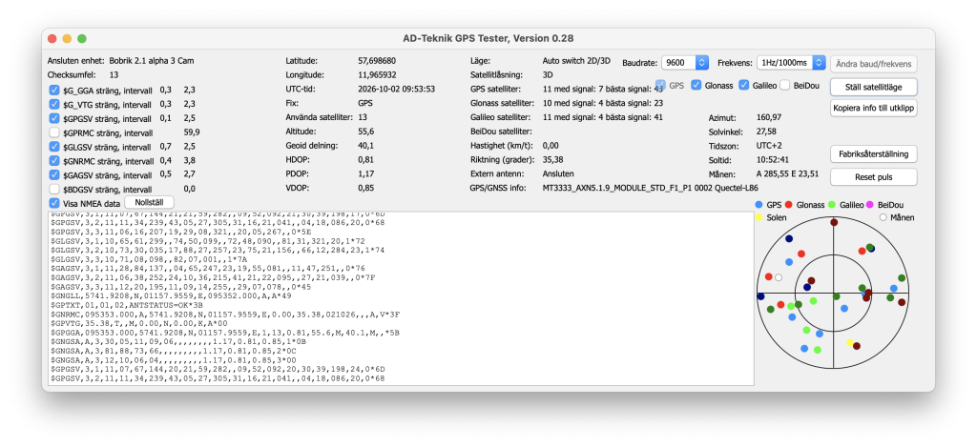Click Galileo satelliter signal summary text

point(603,117)
